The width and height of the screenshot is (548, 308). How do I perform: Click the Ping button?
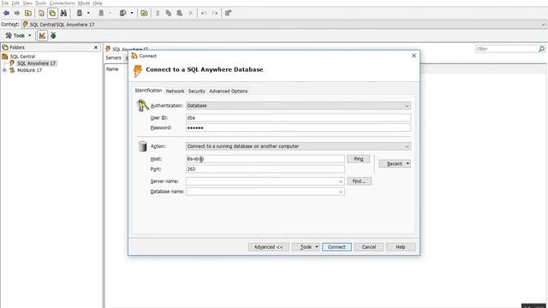click(358, 159)
